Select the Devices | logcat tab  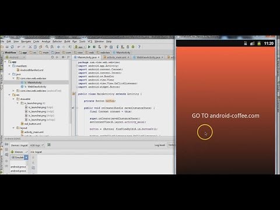click(x=19, y=145)
